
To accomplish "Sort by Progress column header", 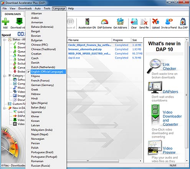I will tap(121, 40).
